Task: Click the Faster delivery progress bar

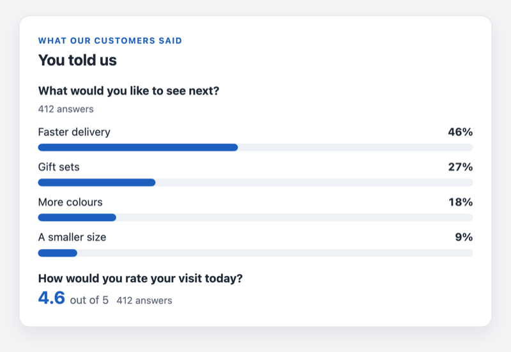Action: [256, 148]
